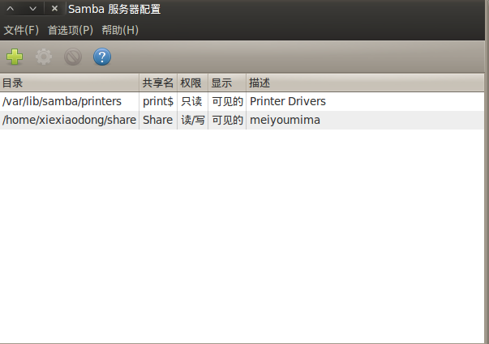Screen dimensions: 489x344
Task: Close the Samba window with X
Action: pos(54,8)
